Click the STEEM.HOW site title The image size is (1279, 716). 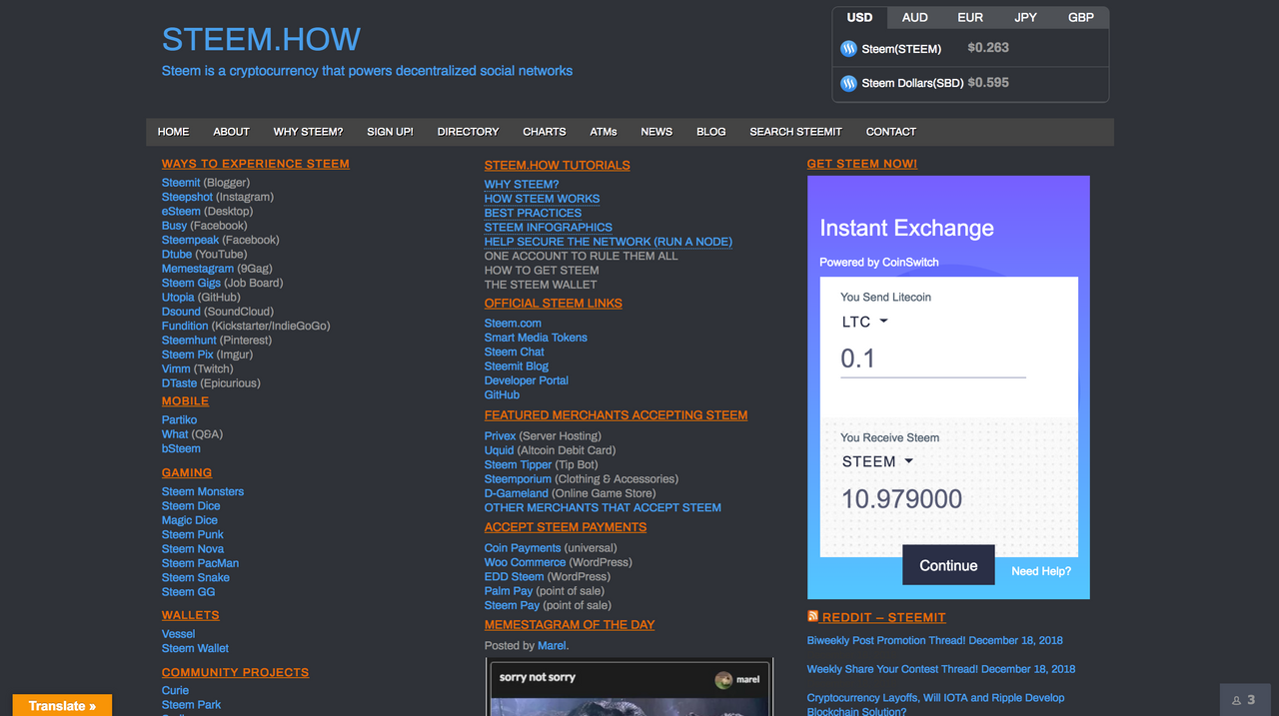click(x=261, y=40)
